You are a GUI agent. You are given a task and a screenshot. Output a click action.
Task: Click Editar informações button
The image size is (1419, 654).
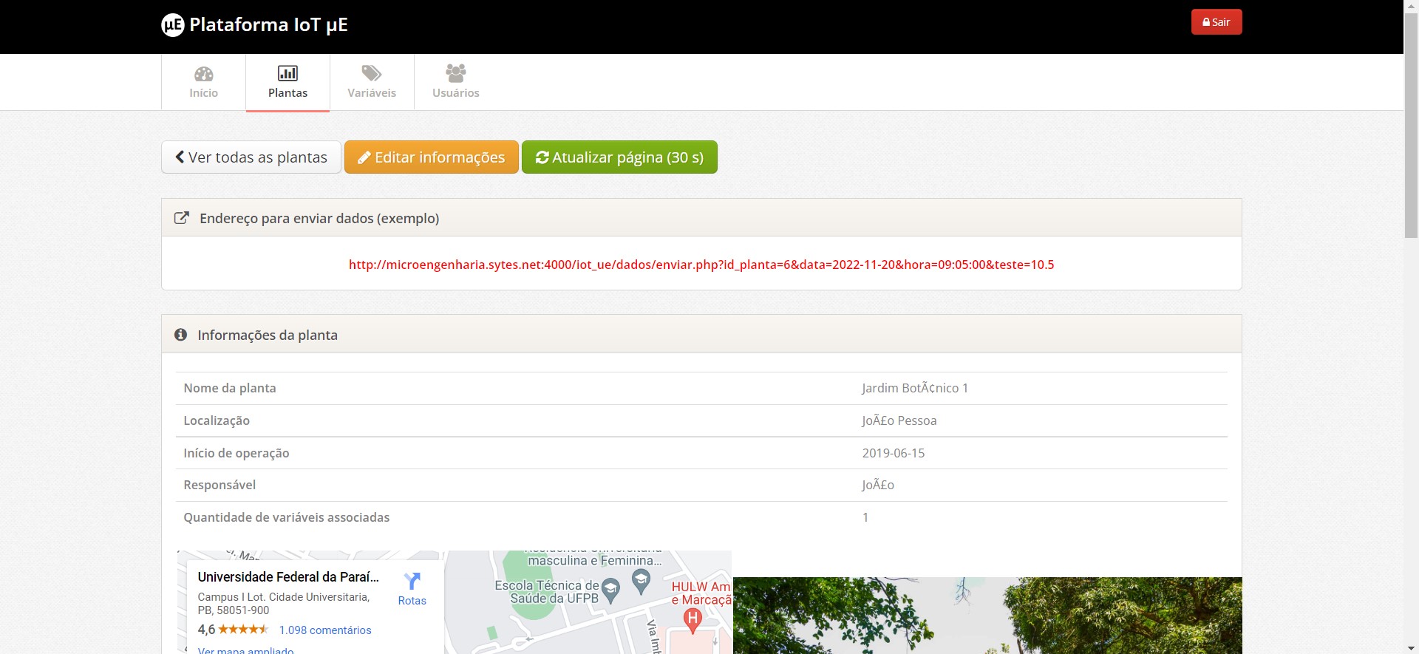tap(432, 157)
